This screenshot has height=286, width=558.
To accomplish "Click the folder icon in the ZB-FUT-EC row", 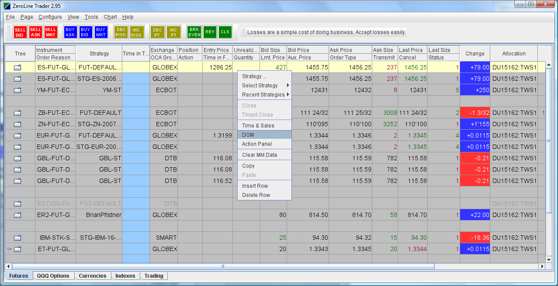I will [17, 113].
